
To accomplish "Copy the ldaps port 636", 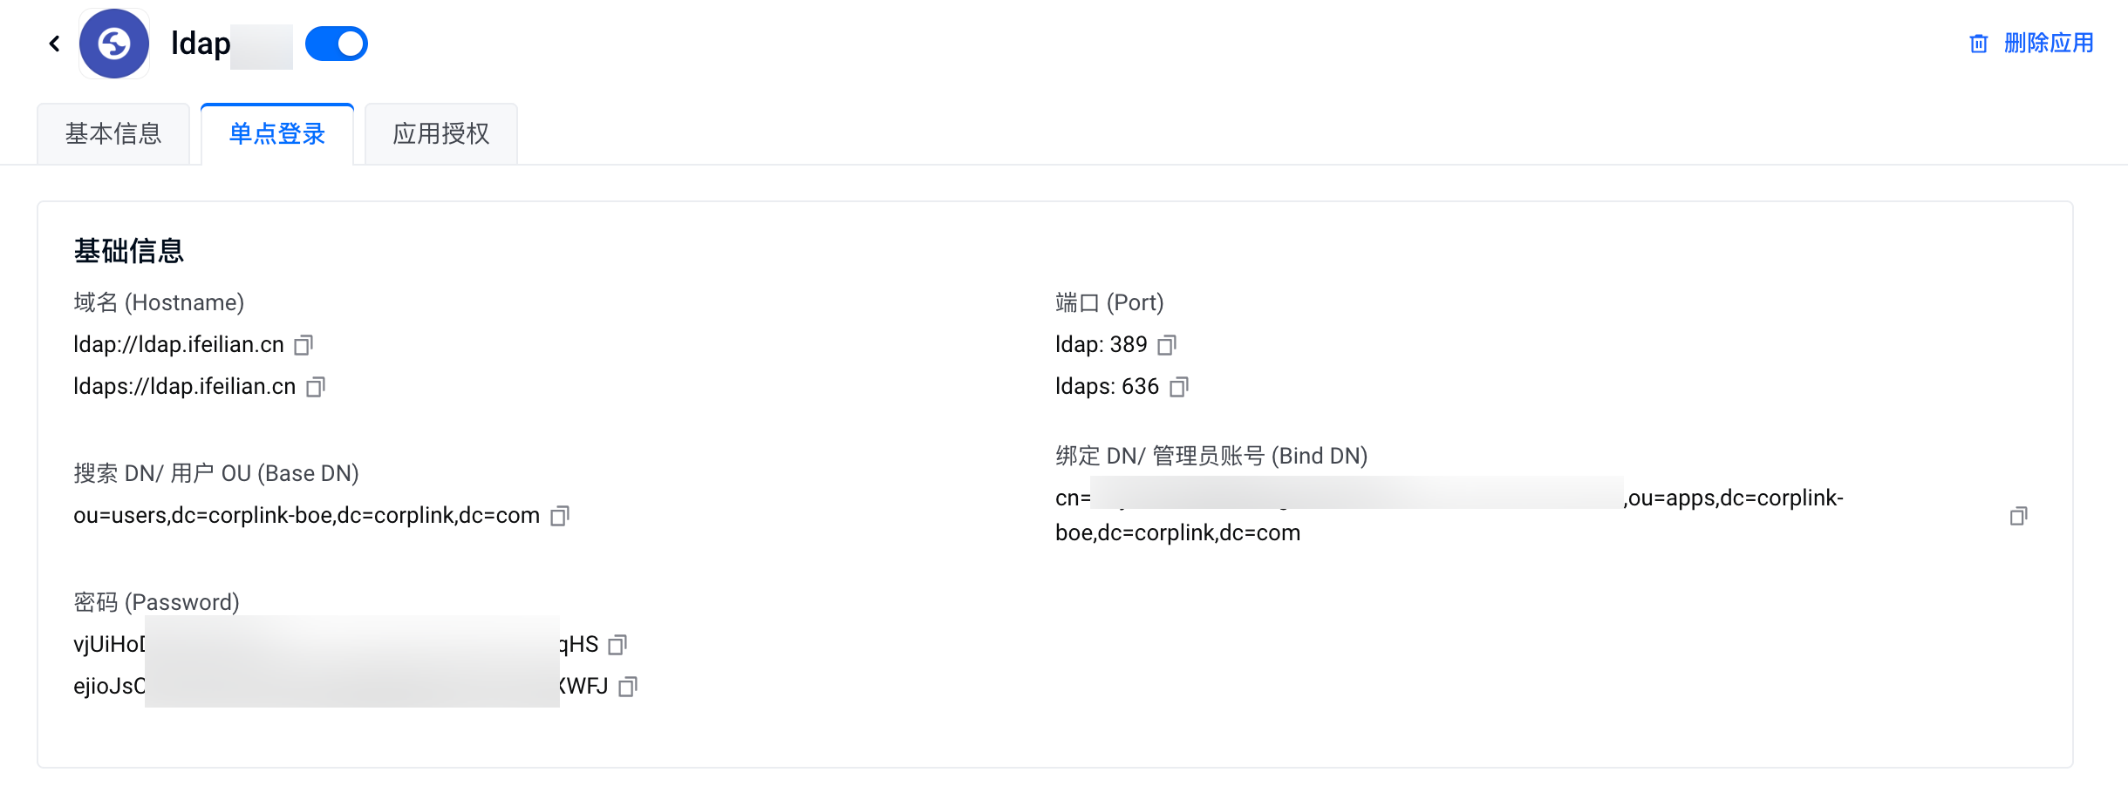I will coord(1179,387).
